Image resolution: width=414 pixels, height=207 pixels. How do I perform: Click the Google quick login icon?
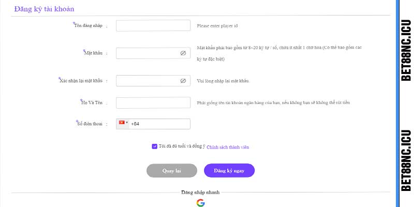[200, 203]
